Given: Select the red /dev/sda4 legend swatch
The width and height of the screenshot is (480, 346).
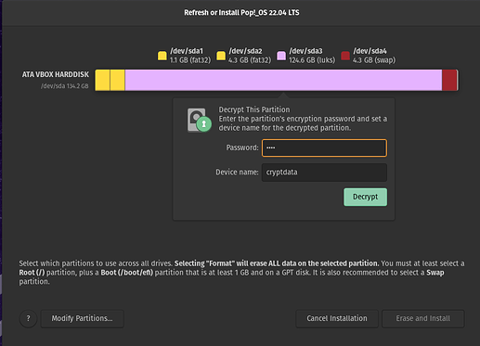Looking at the screenshot, I should 345,56.
